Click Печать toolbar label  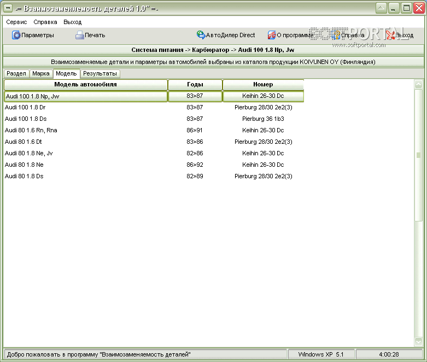click(95, 35)
